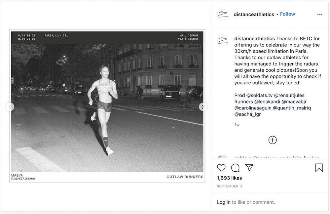
Task: Open distanceathletics username in post header
Action: (x=254, y=14)
